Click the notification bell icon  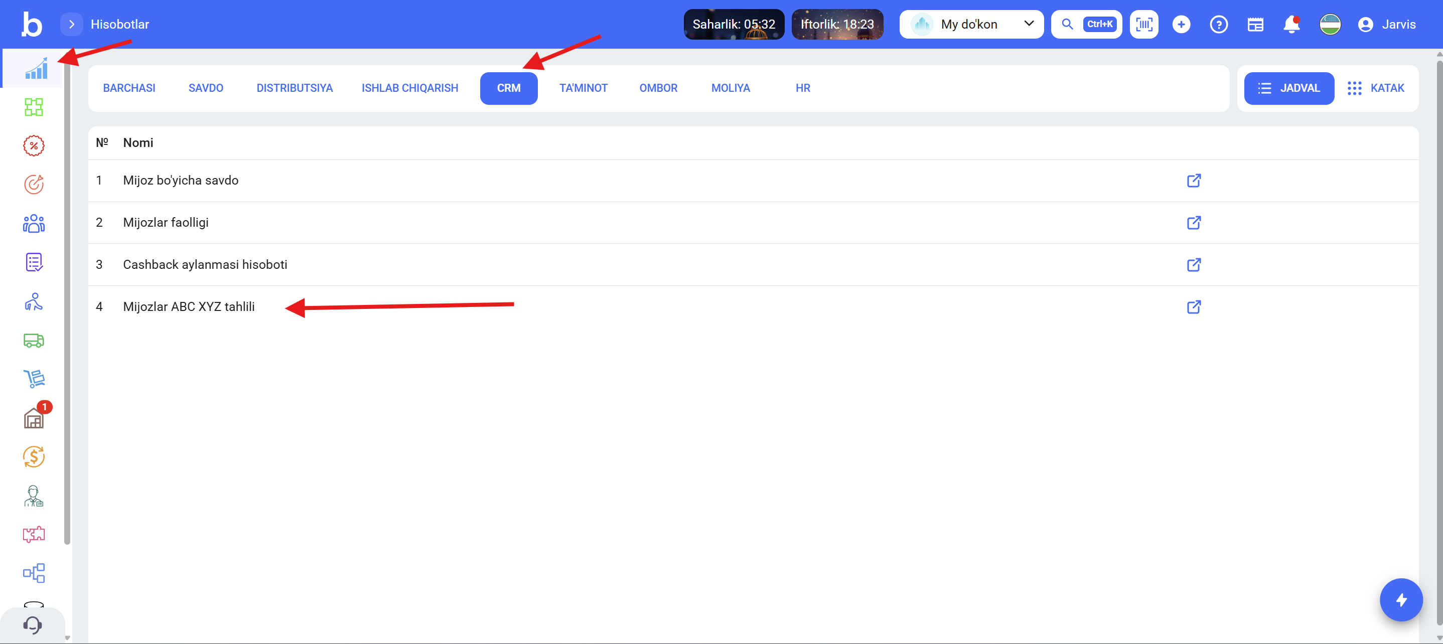[x=1291, y=25]
